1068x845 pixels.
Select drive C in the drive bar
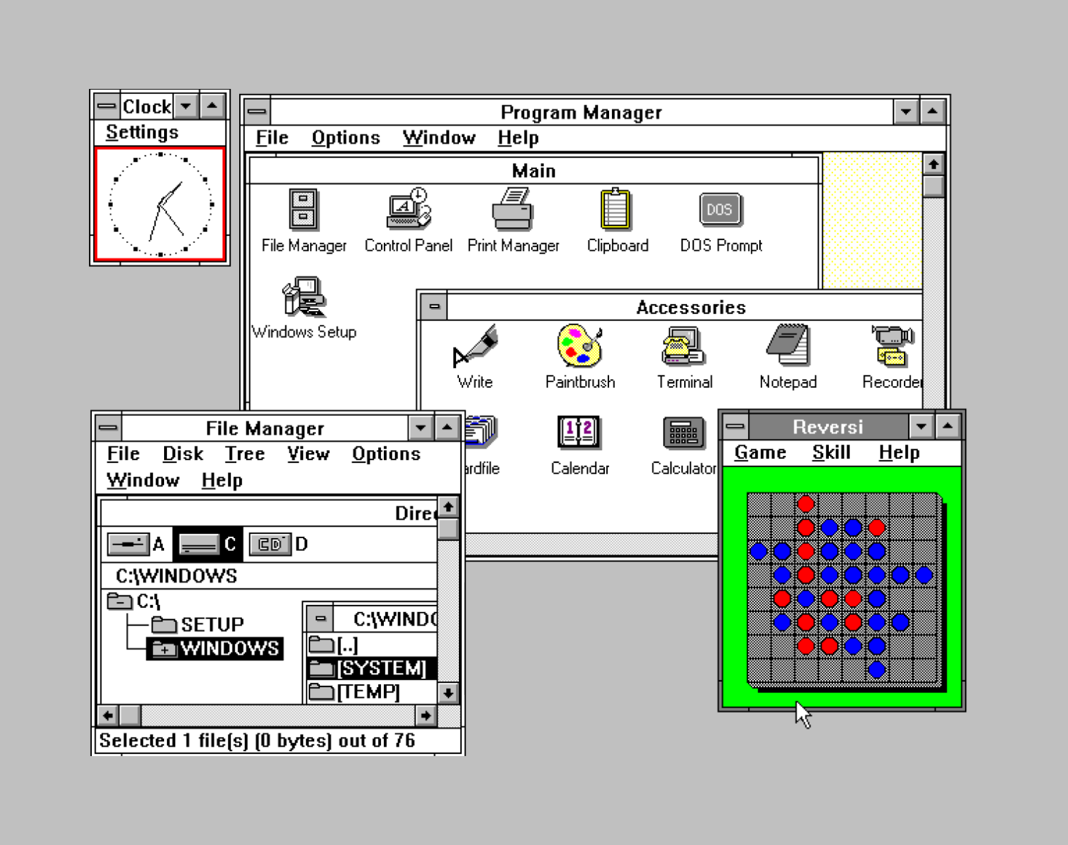[x=199, y=544]
